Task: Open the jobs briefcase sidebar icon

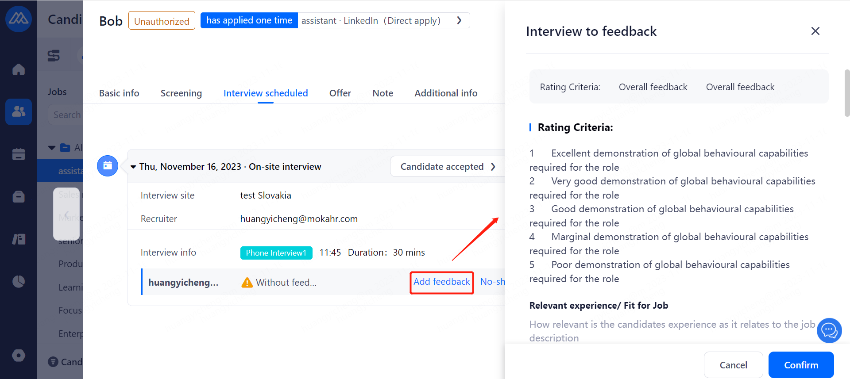Action: click(19, 196)
